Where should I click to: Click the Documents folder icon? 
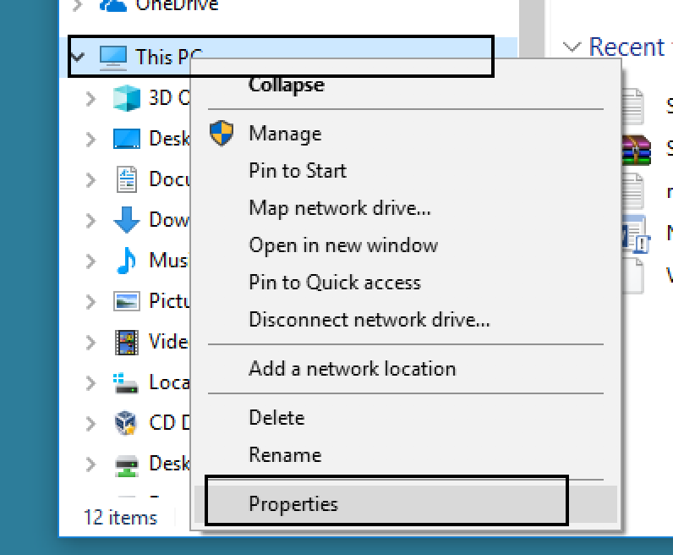click(x=127, y=179)
